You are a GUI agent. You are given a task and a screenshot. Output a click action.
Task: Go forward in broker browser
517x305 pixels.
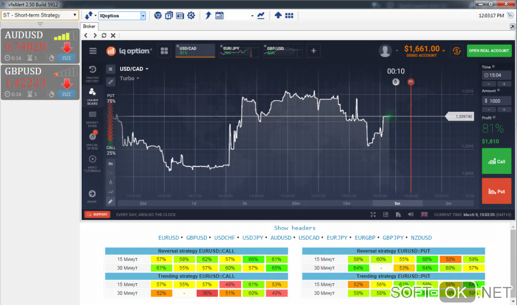[x=95, y=35]
